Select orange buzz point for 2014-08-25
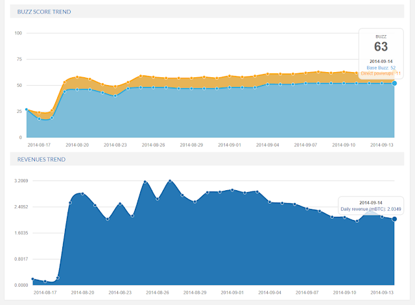 pos(141,76)
